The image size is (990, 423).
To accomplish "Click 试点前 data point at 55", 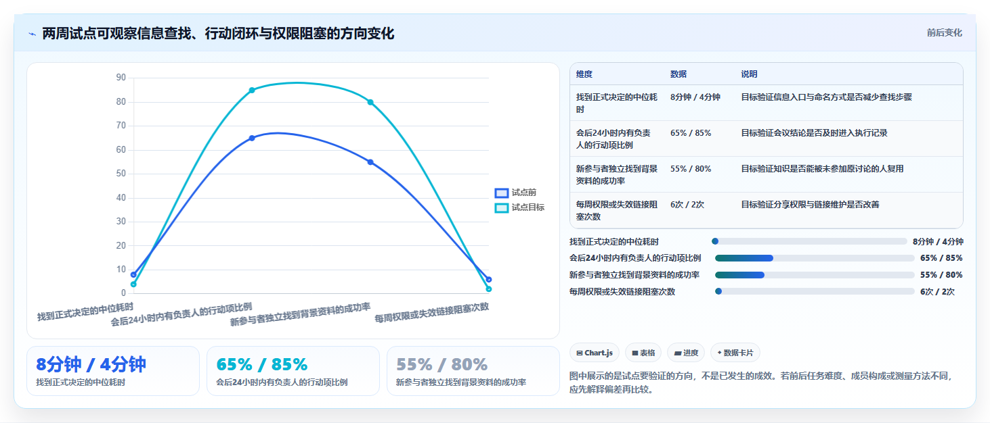I will pos(370,162).
